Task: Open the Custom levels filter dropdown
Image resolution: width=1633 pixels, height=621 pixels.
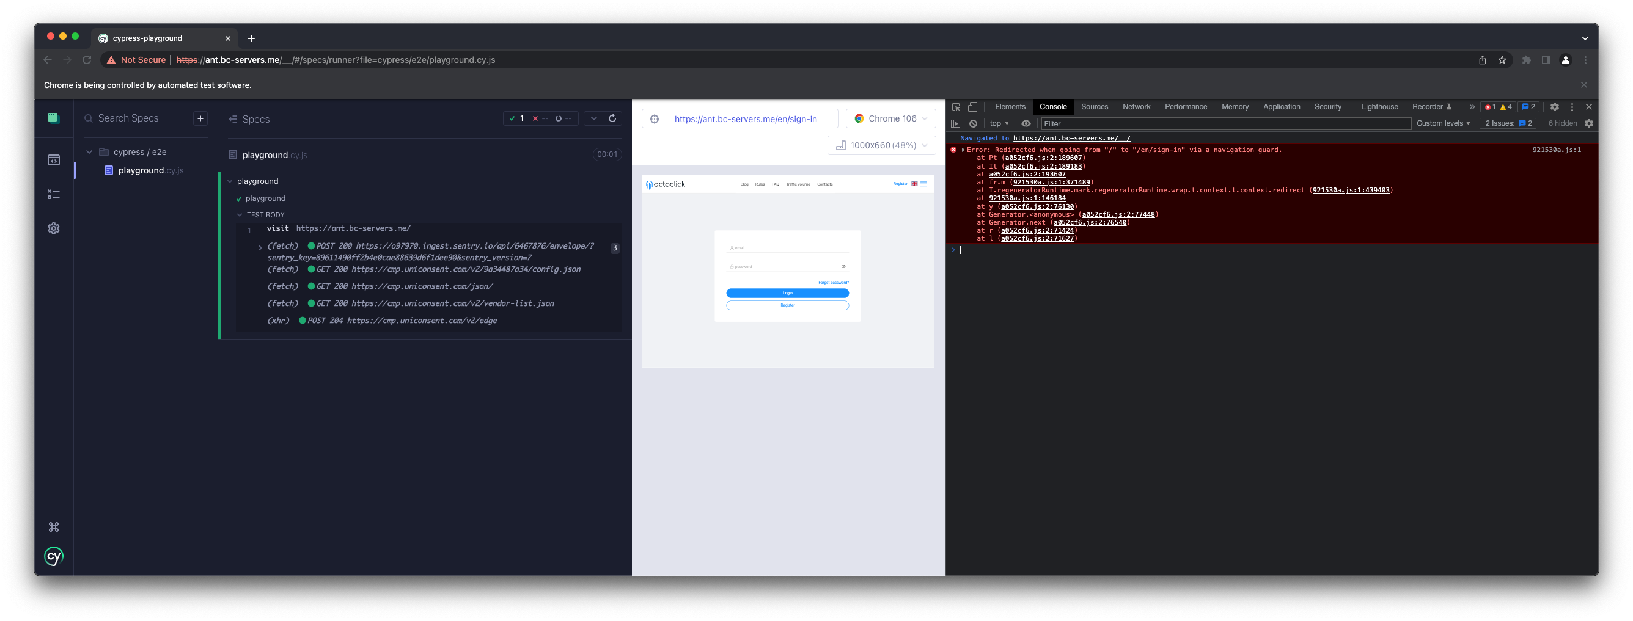Action: tap(1444, 123)
